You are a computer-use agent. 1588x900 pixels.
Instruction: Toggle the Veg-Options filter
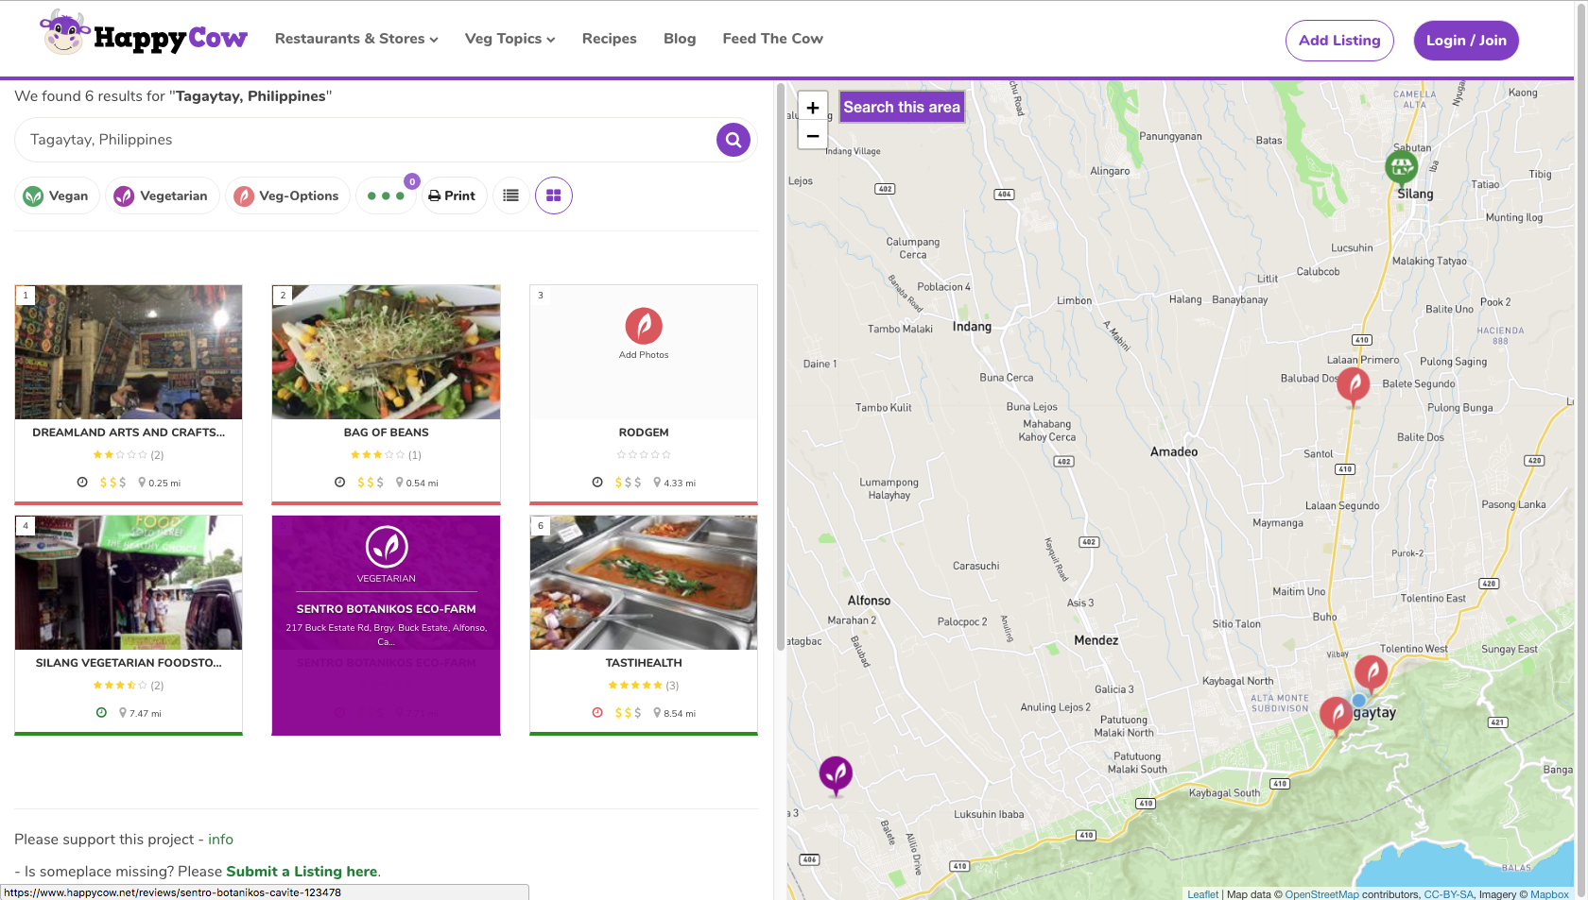coord(287,195)
